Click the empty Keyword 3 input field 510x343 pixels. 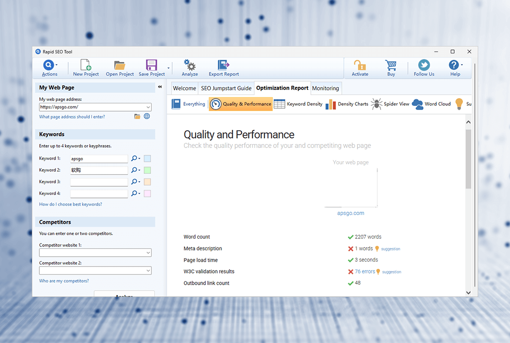pyautogui.click(x=99, y=182)
